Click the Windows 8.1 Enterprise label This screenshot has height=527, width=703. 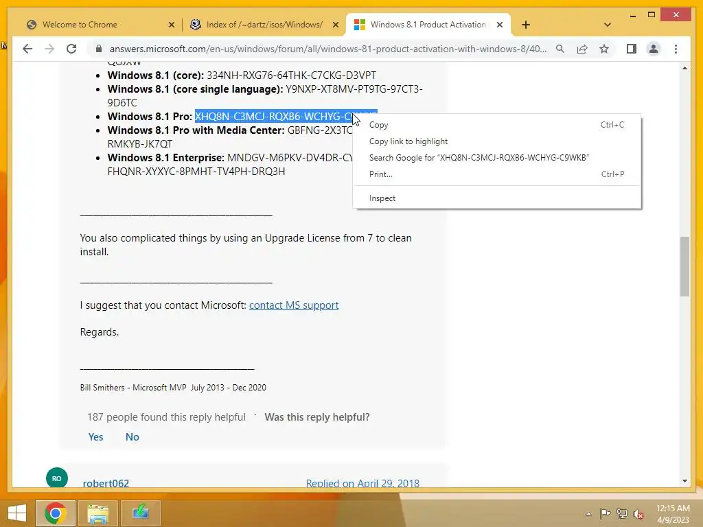coord(166,158)
